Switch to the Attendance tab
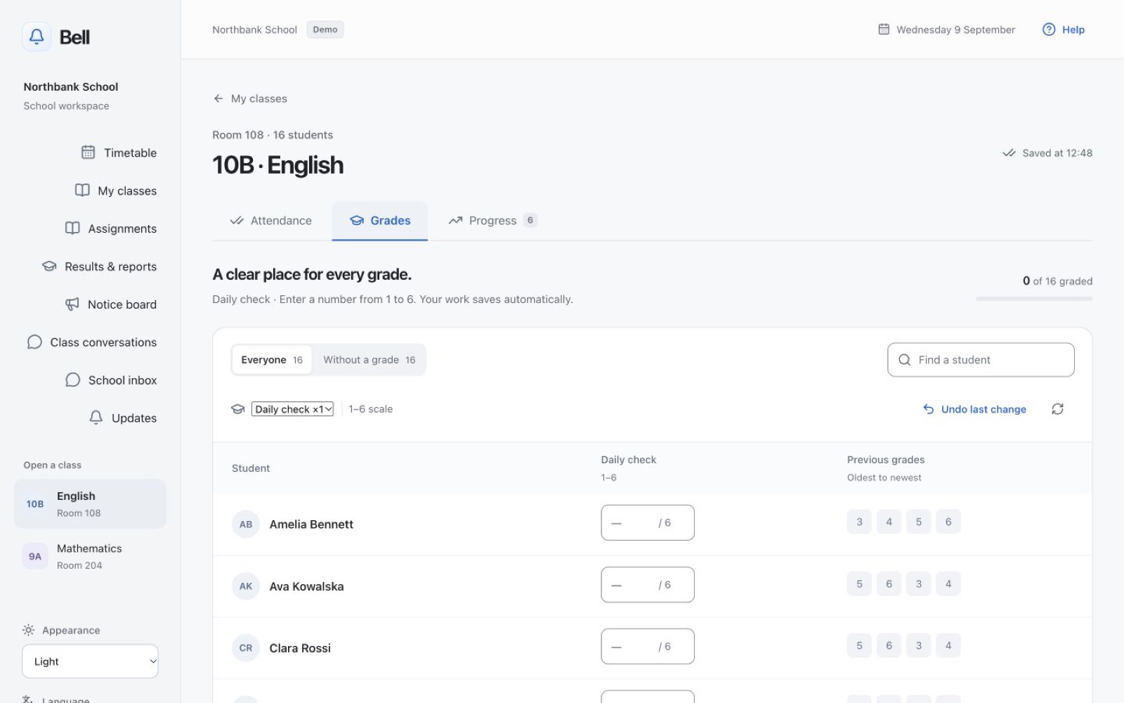Screen dimensions: 1124x703 point(270,221)
